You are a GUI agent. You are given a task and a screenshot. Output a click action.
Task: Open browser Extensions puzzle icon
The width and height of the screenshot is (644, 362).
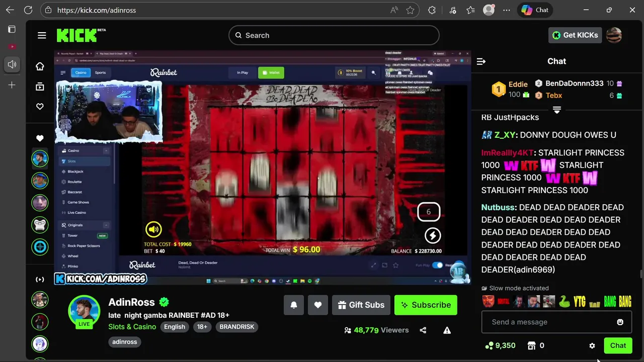[x=432, y=10]
